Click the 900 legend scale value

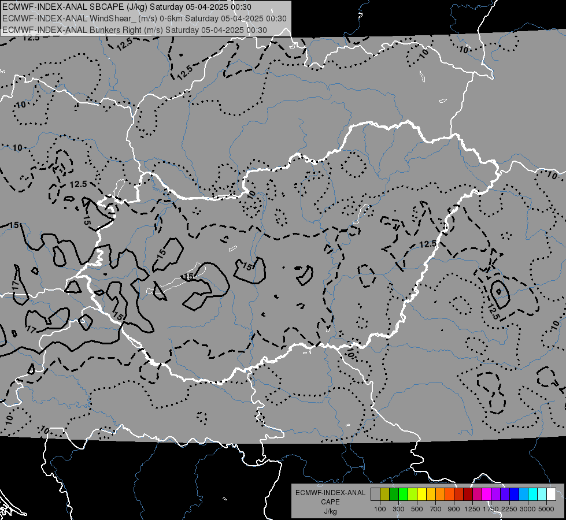click(x=454, y=509)
